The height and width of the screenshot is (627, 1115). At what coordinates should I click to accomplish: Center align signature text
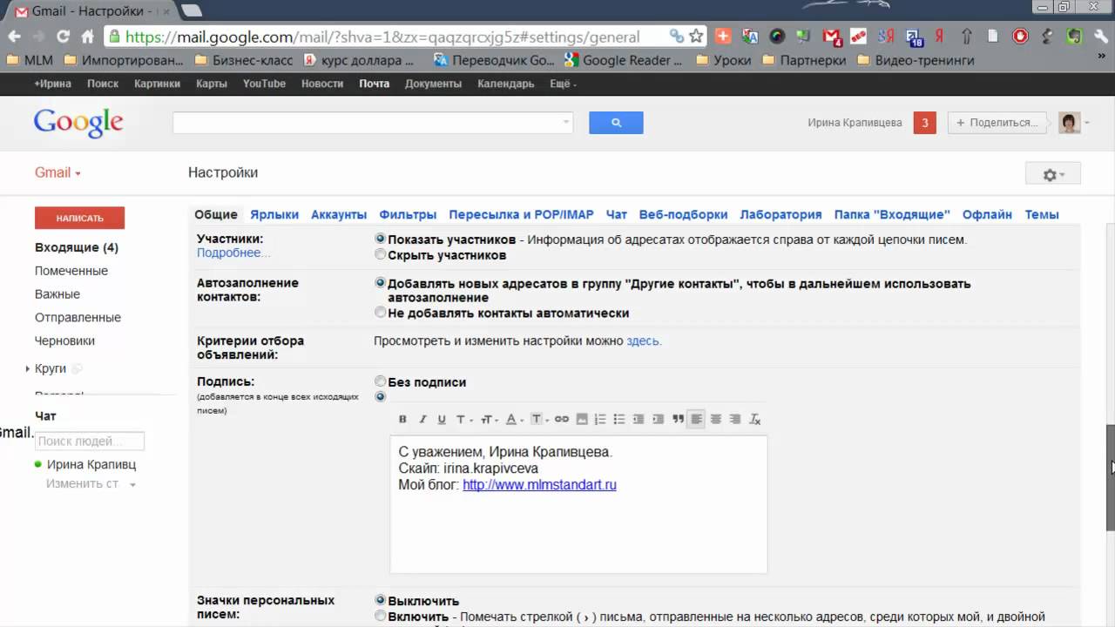coord(716,419)
